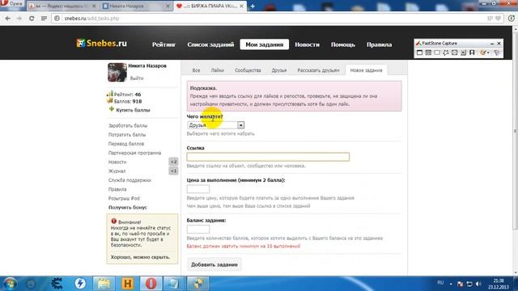Viewport: 518px width, 291px height.
Task: Capture rectangular region in FastStone Capture
Action: pyautogui.click(x=437, y=53)
